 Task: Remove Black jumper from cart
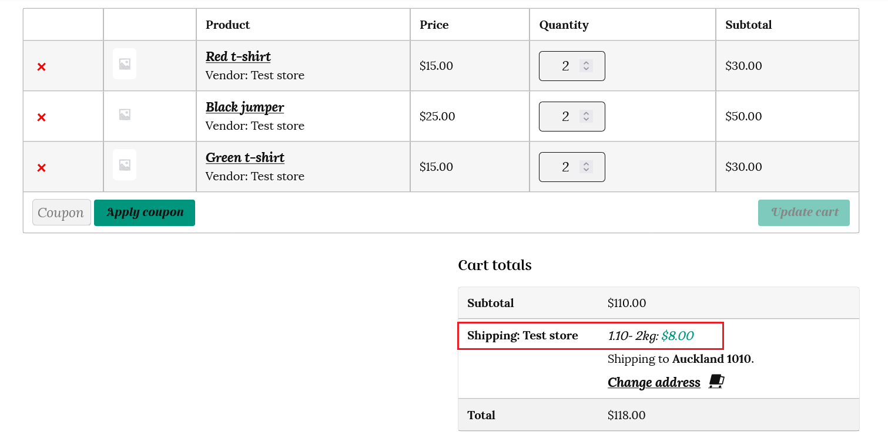[41, 117]
